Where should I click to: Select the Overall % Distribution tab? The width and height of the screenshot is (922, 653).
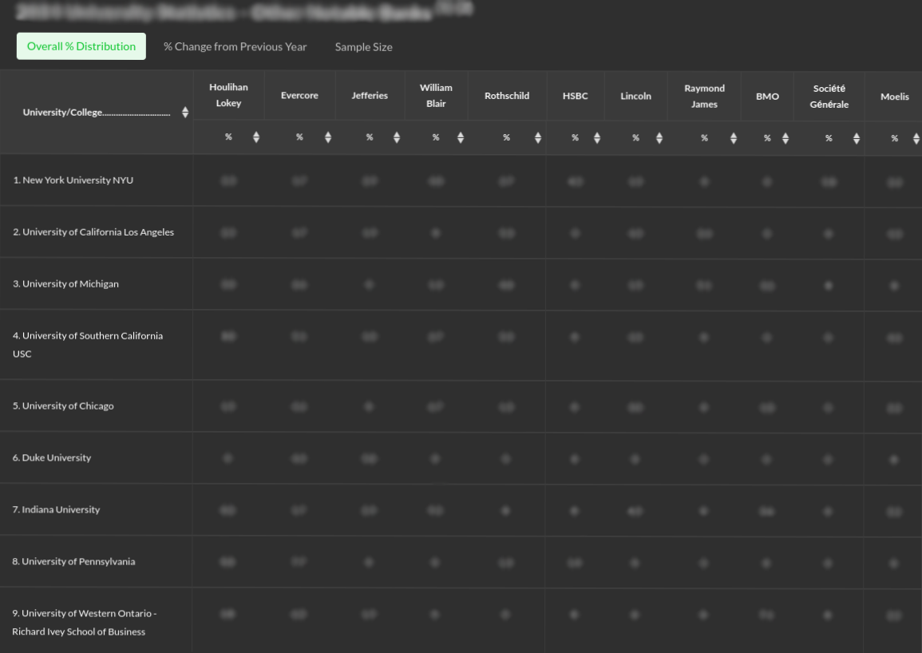coord(81,46)
